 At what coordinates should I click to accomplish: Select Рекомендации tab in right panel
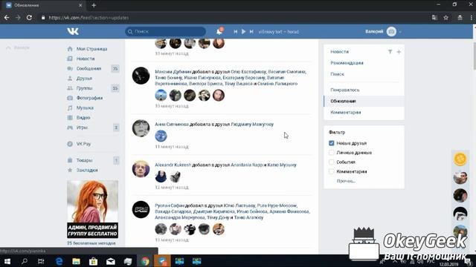[x=347, y=63]
